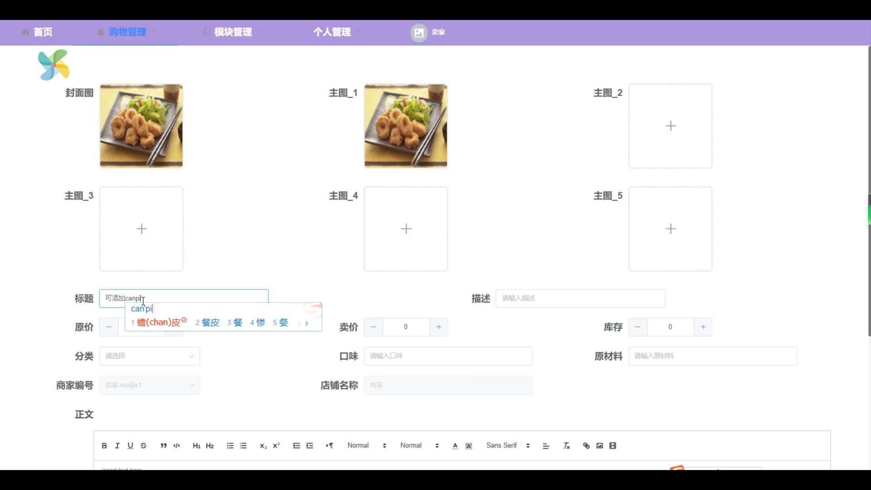Open the first Normal size dropdown
This screenshot has width=871, height=490.
(367, 446)
